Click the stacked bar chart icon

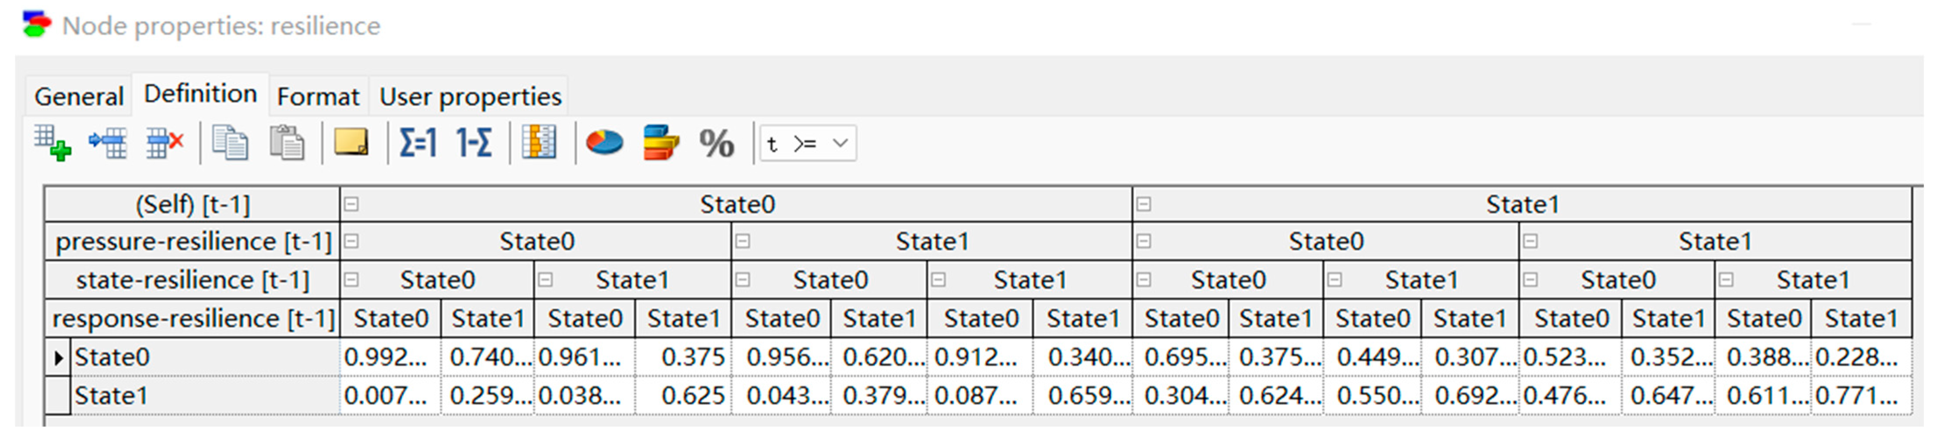coord(661,142)
